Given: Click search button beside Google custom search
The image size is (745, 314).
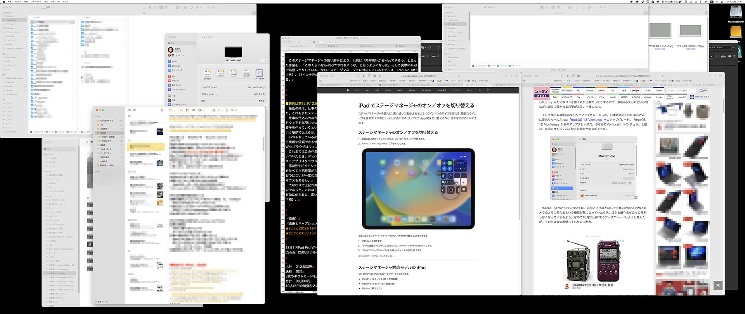Looking at the screenshot, I should tap(703, 91).
